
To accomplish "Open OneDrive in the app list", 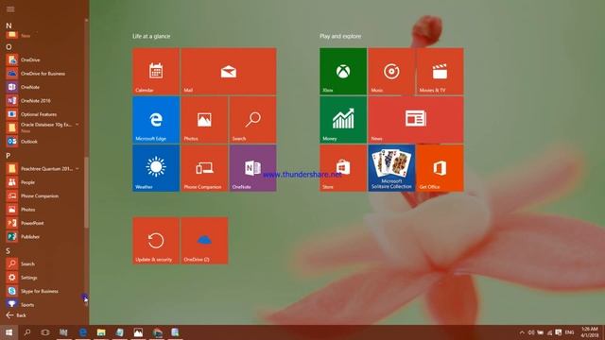I will [x=43, y=59].
